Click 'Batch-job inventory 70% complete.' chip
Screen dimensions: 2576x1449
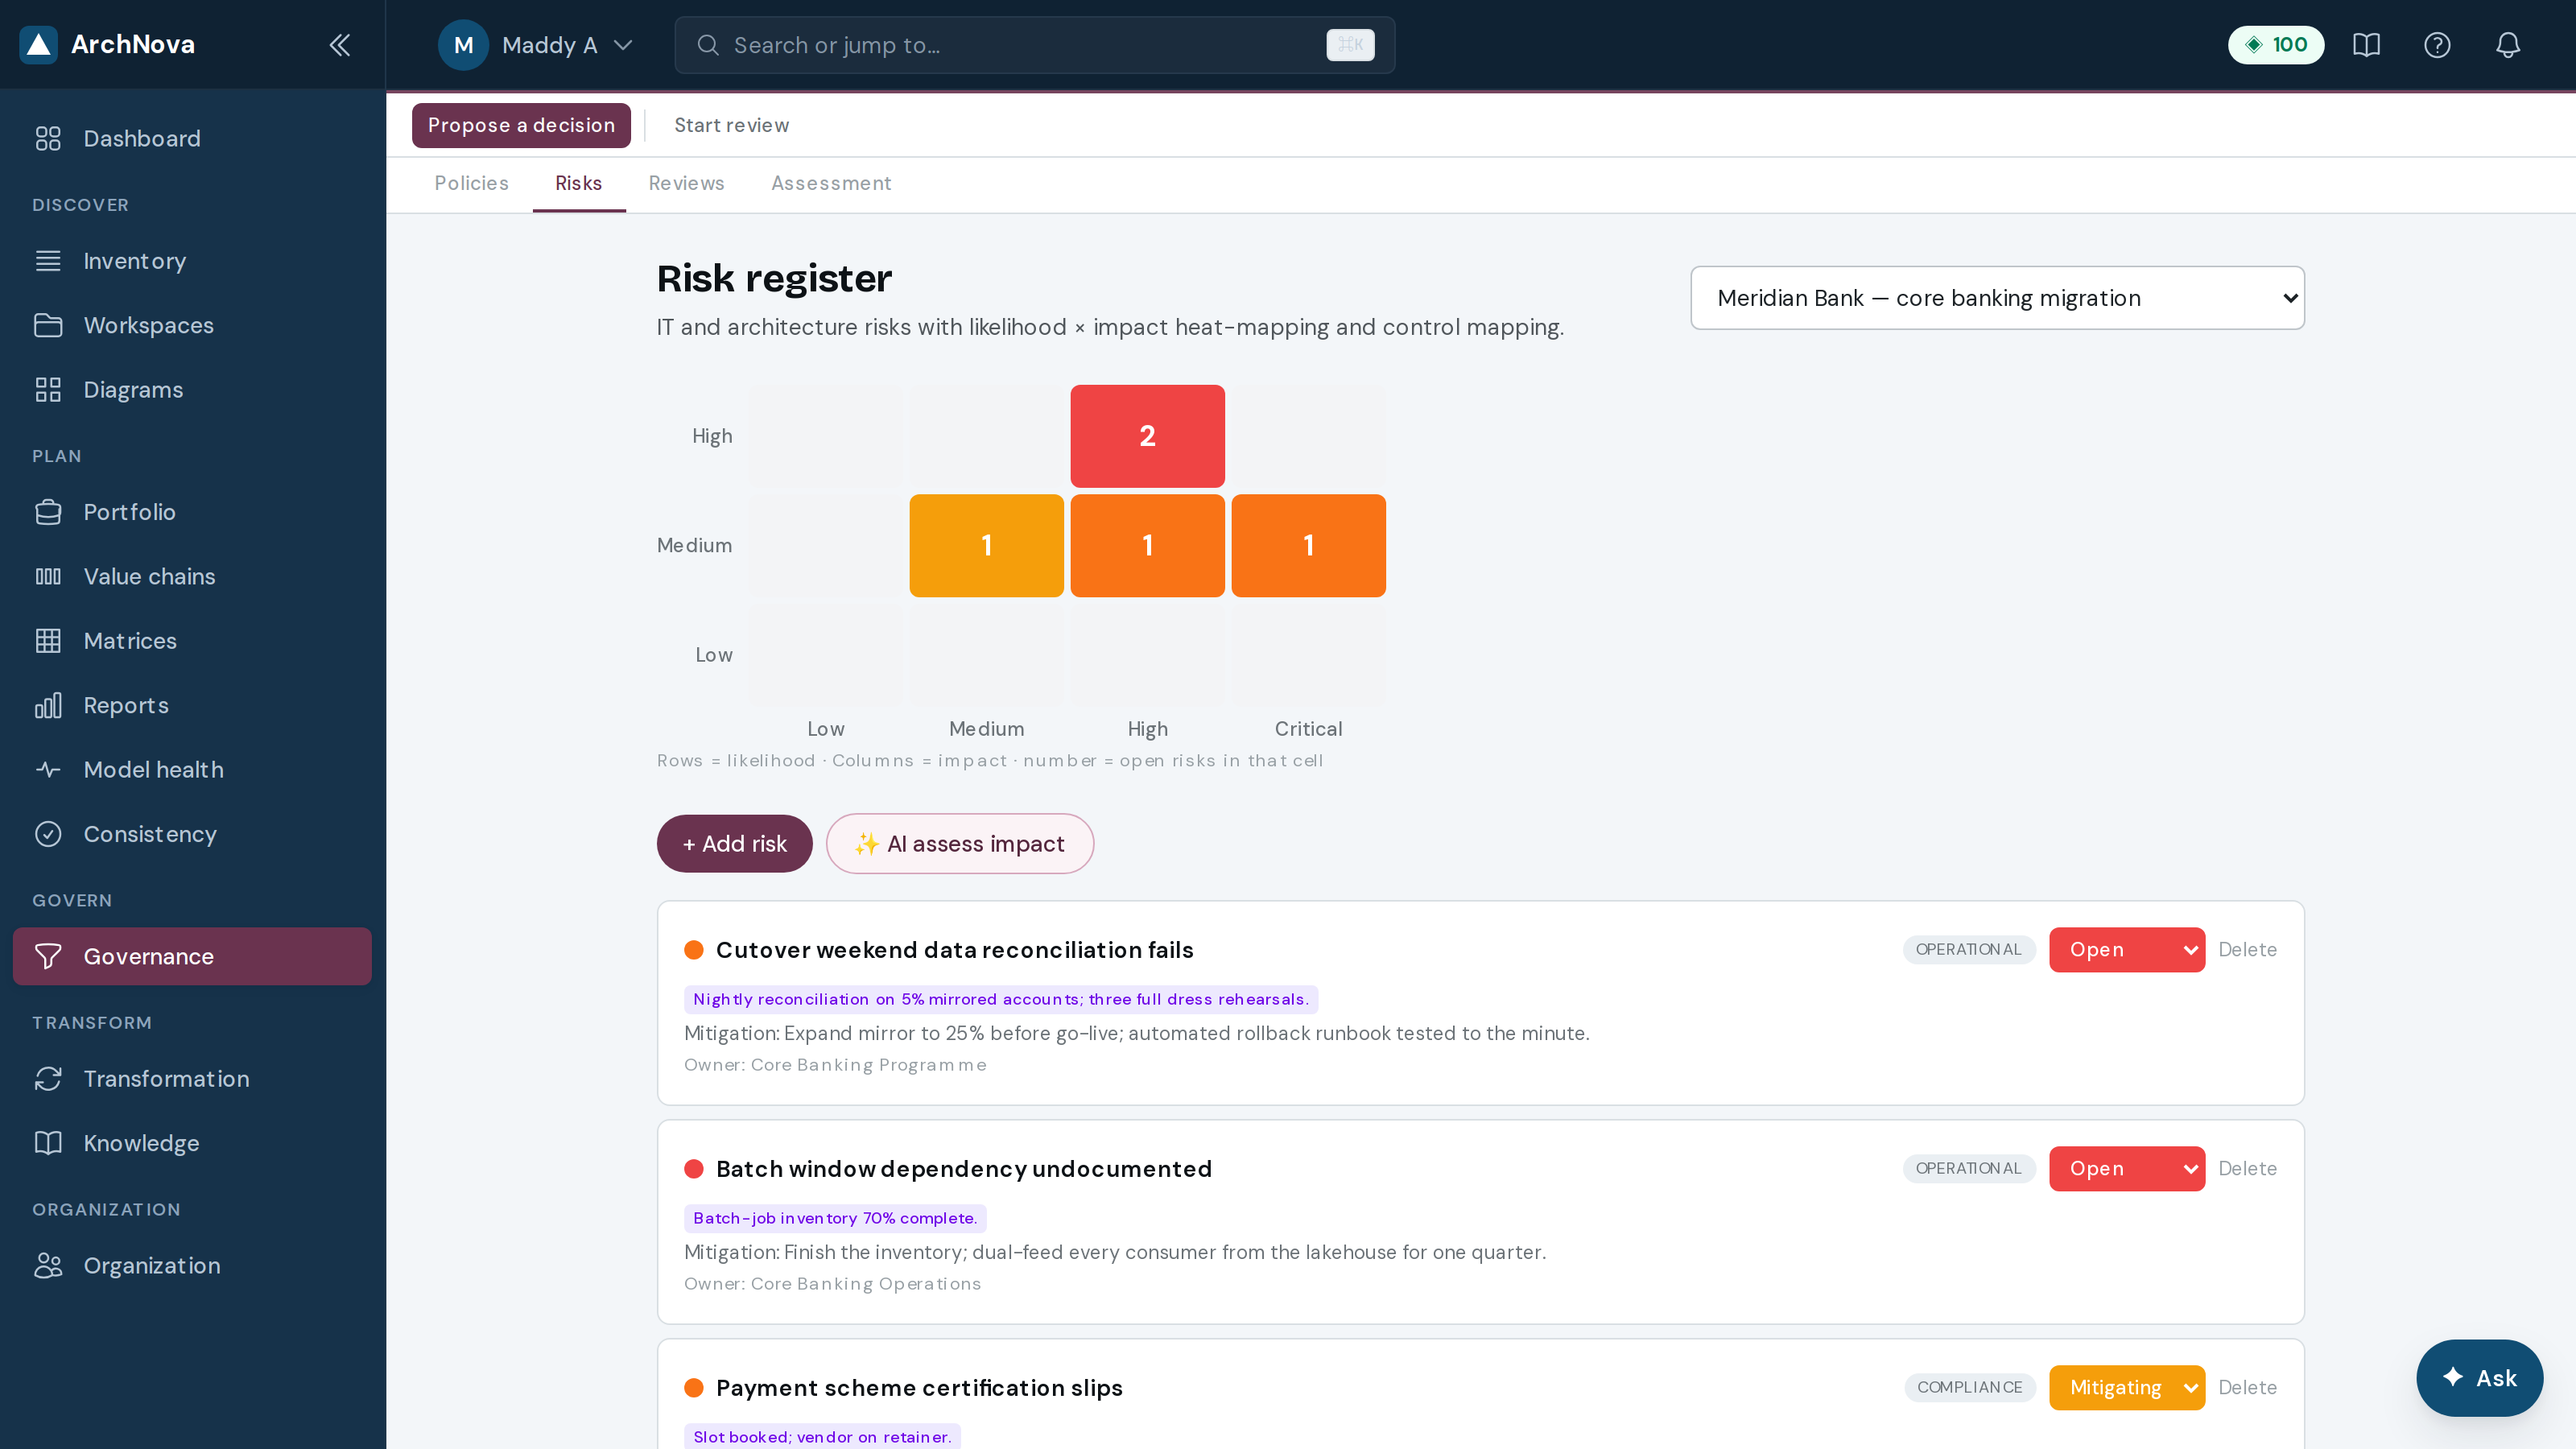point(835,1219)
